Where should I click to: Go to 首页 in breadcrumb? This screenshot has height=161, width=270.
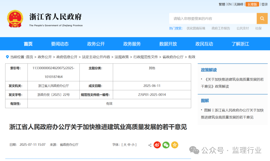(x=29, y=57)
